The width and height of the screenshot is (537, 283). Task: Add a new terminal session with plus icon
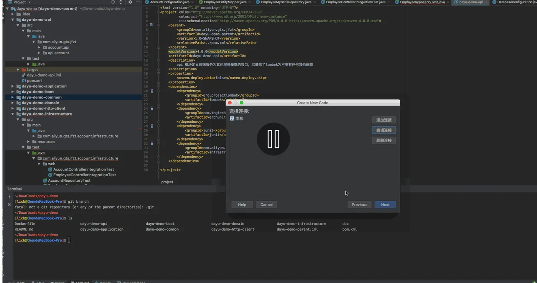9,197
